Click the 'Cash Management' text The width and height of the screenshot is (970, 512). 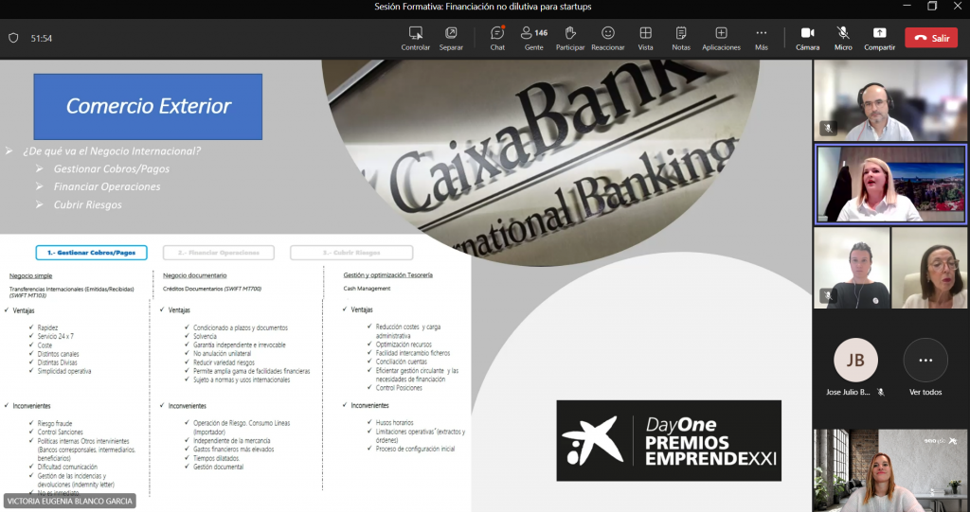367,288
